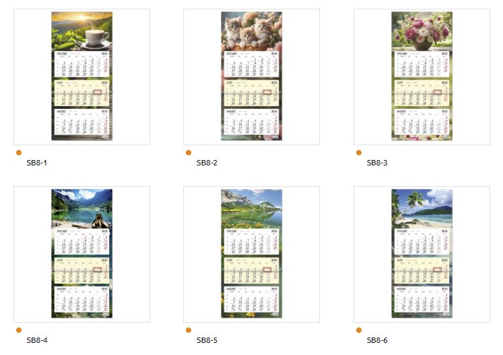Click the red date marker on the beach calendar

click(x=438, y=270)
